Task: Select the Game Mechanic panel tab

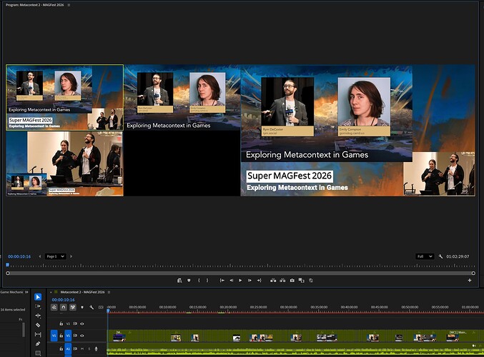Action: click(11, 292)
